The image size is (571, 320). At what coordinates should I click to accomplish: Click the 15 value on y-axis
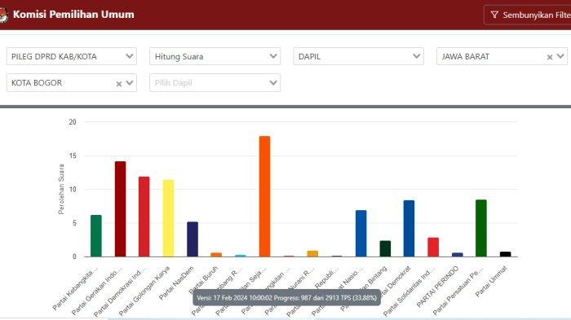pos(73,156)
